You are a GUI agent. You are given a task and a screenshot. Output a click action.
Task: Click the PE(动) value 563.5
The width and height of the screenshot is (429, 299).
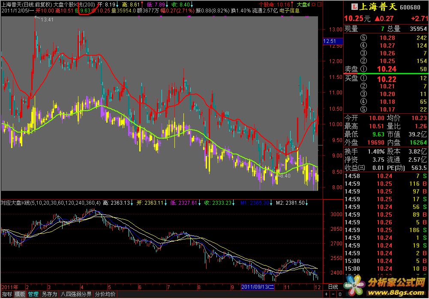pyautogui.click(x=419, y=168)
